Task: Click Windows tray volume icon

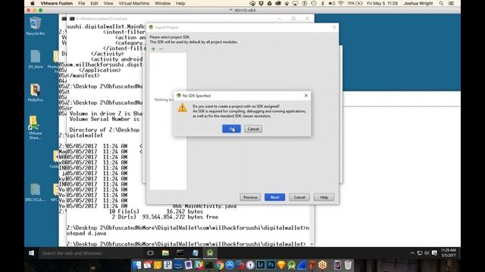Action: click(x=427, y=253)
